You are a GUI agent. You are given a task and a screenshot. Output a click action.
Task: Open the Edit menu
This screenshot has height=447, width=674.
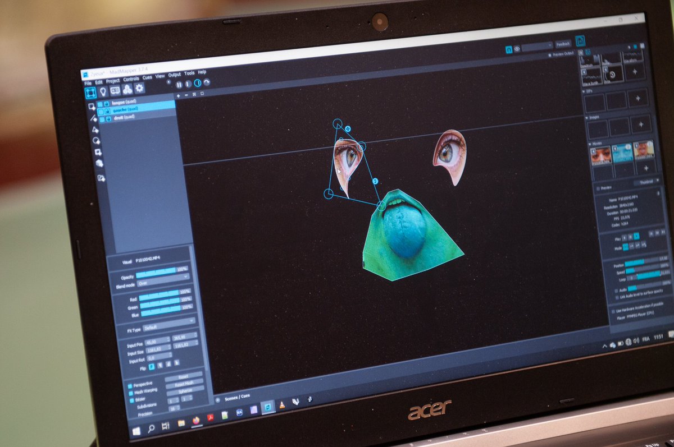(98, 82)
